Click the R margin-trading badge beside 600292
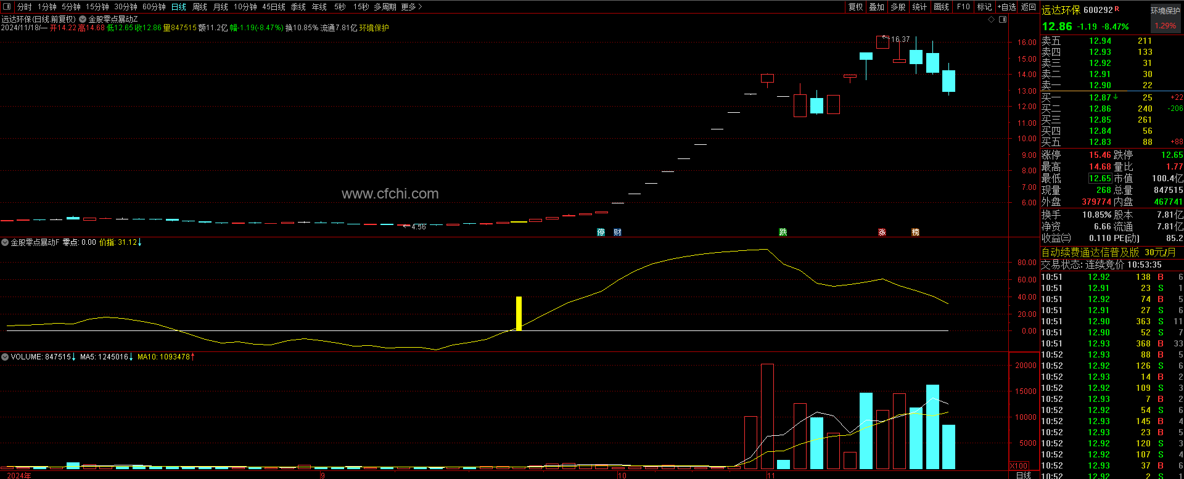Screen dimensions: 1184x479 [1117, 9]
